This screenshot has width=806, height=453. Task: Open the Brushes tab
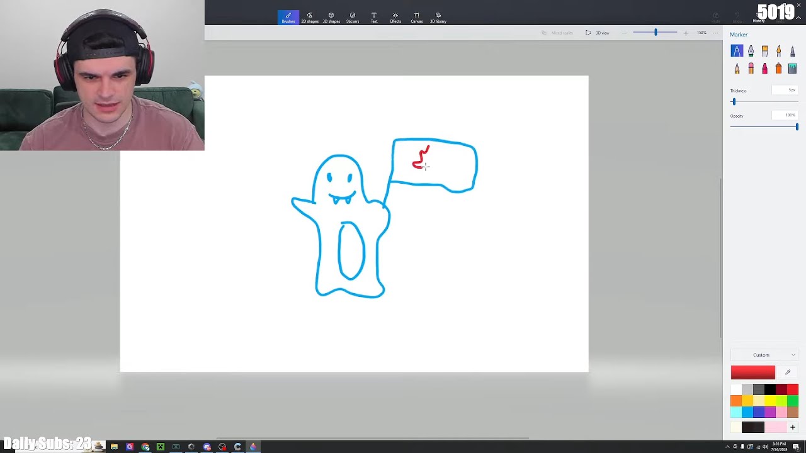(288, 17)
